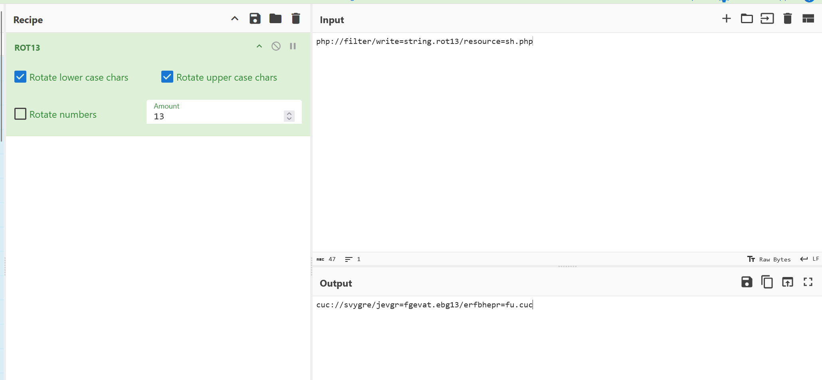Save the output to a file
Screen dimensions: 822x380
tap(747, 282)
